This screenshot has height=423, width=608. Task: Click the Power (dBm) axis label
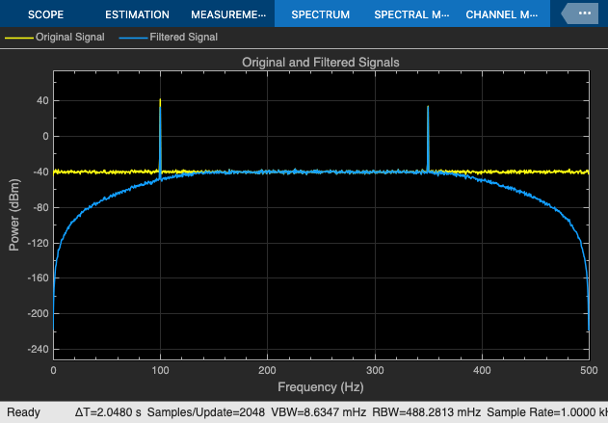point(13,215)
